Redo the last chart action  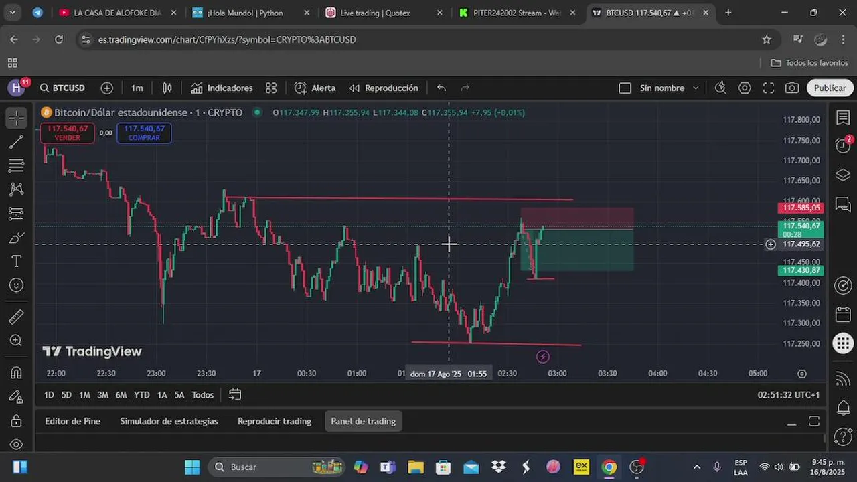point(465,88)
